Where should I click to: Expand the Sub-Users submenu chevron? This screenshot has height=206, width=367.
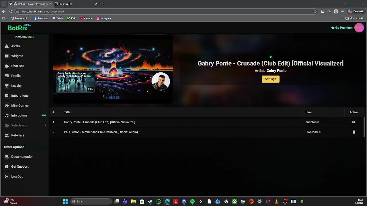point(45,125)
